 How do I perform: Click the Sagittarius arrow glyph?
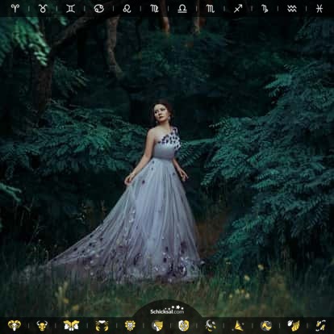[238, 9]
